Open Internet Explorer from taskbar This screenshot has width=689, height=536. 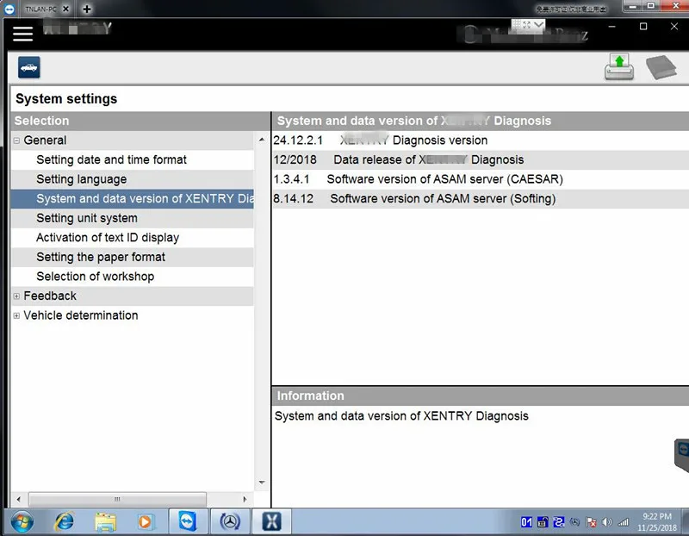tap(64, 522)
